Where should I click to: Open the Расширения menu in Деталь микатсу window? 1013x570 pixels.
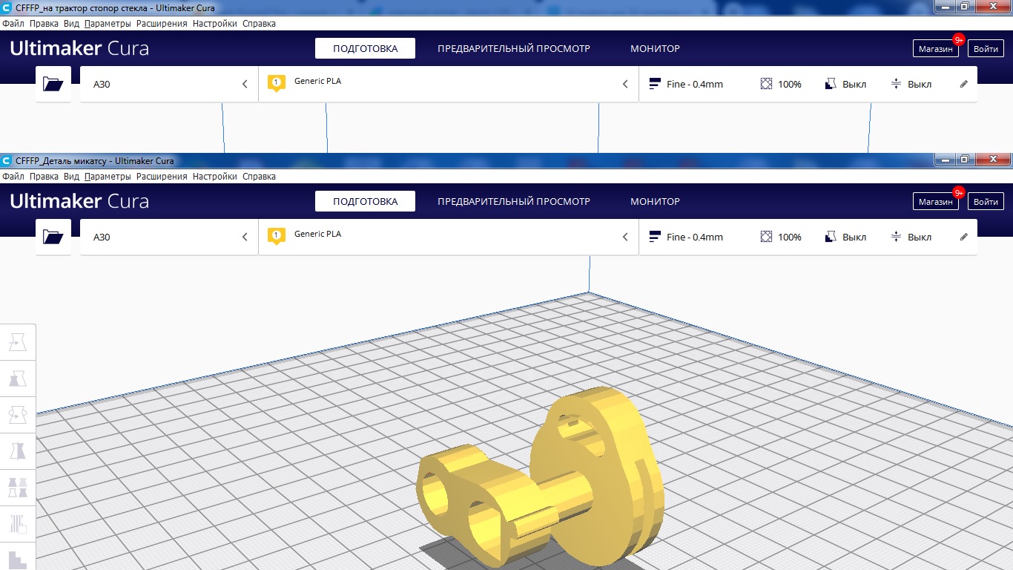[x=162, y=177]
